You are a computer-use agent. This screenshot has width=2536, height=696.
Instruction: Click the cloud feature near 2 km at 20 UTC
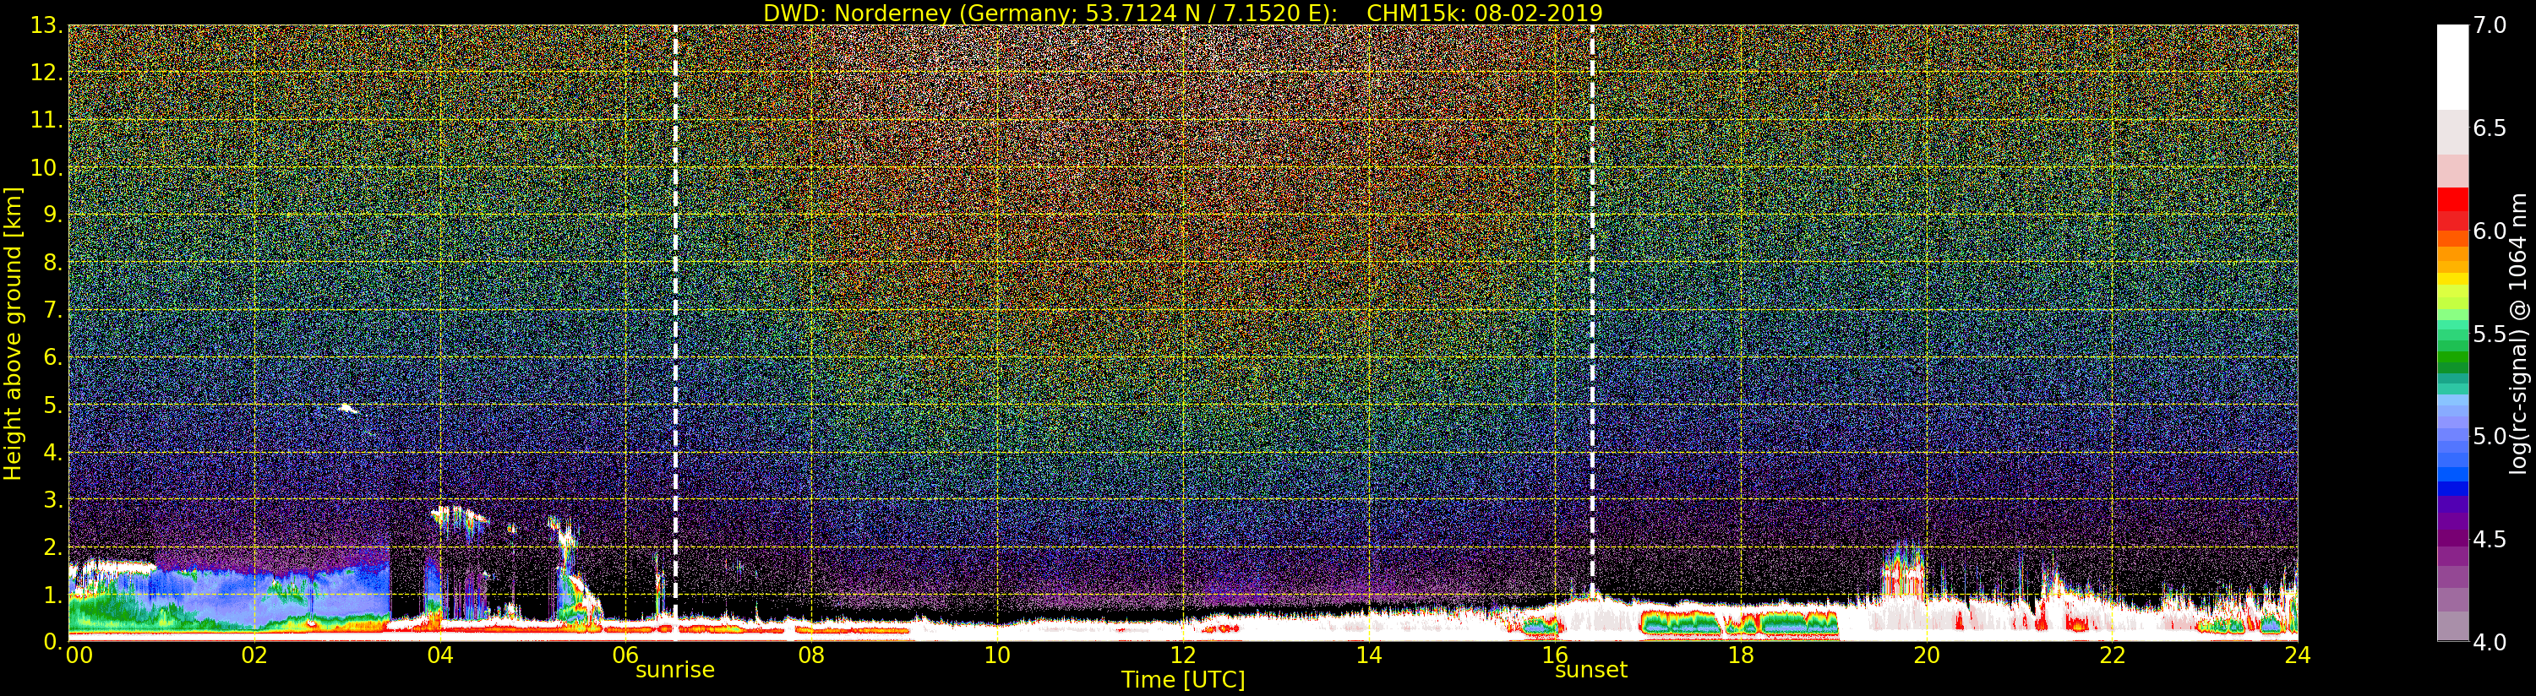pos(1903,571)
